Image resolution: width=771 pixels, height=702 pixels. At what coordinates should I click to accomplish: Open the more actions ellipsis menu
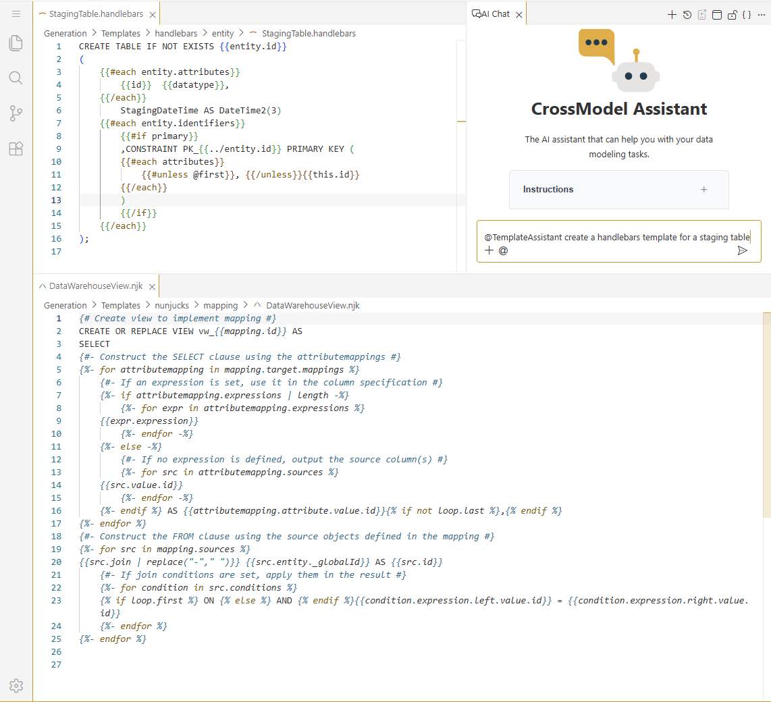pyautogui.click(x=761, y=15)
